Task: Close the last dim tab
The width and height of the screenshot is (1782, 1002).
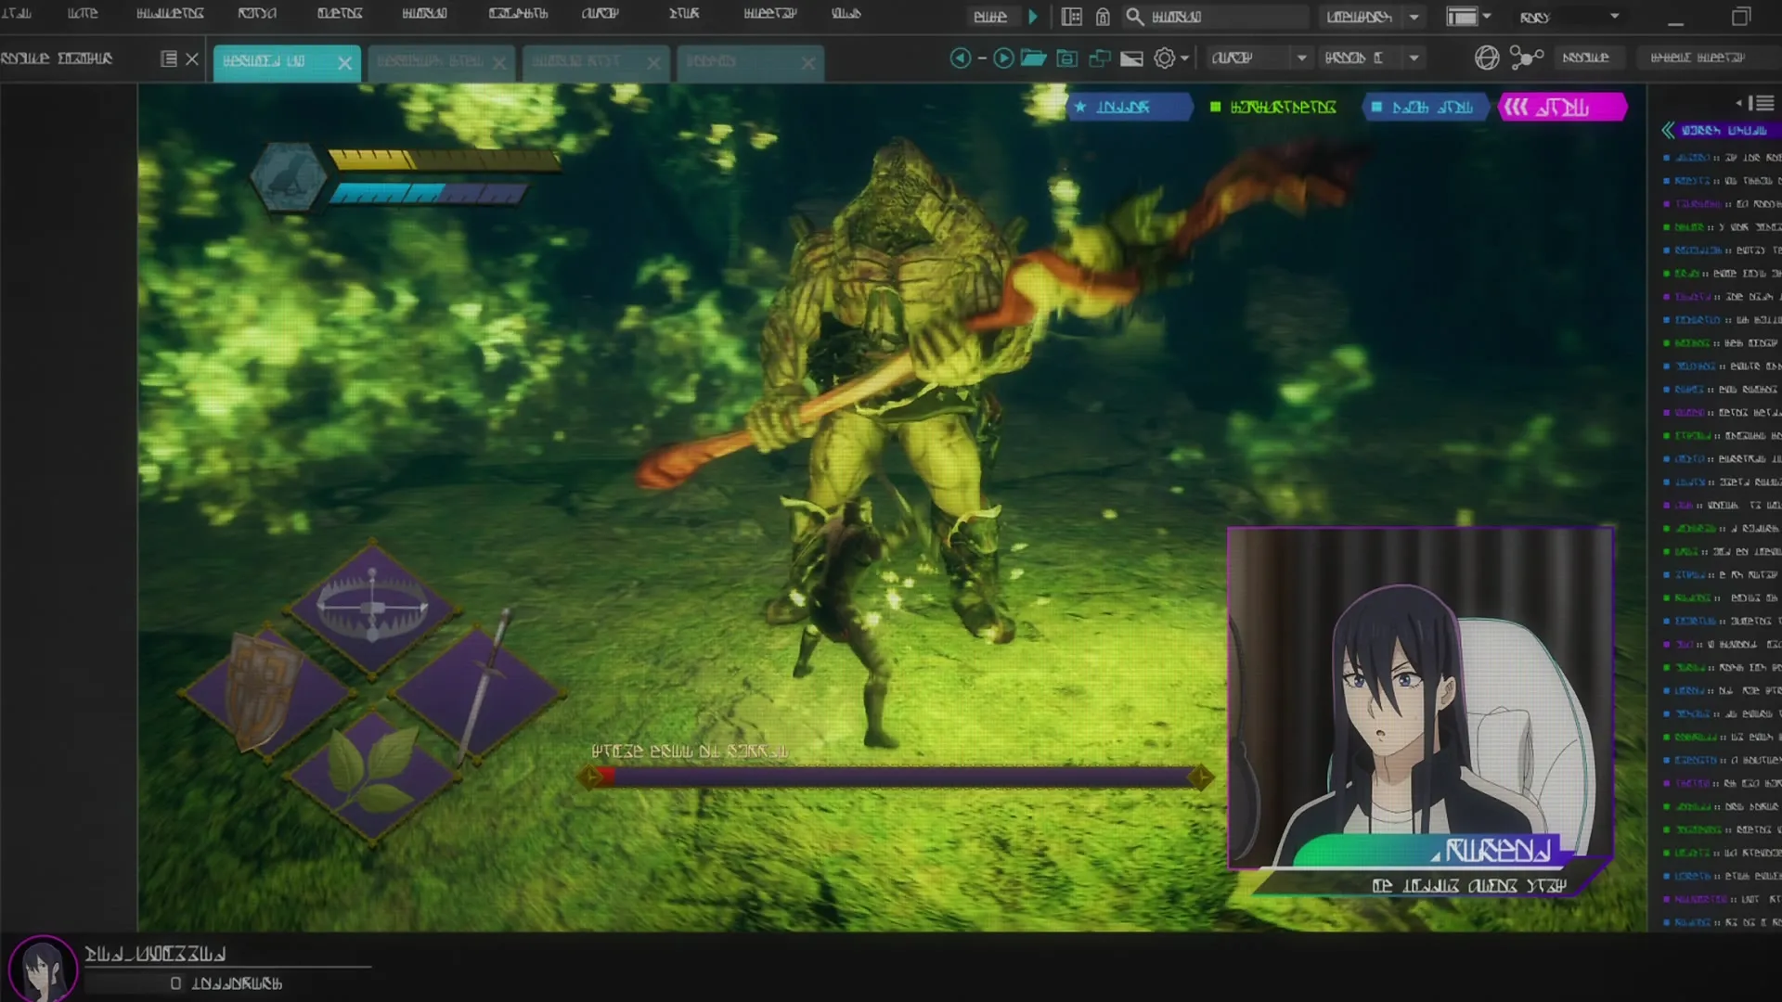Action: coord(808,63)
